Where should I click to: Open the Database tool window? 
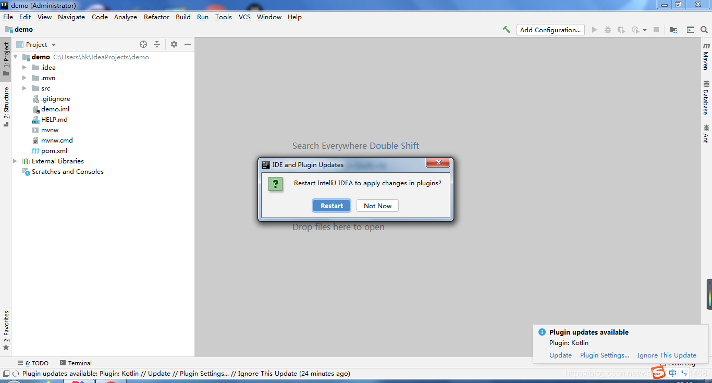706,97
